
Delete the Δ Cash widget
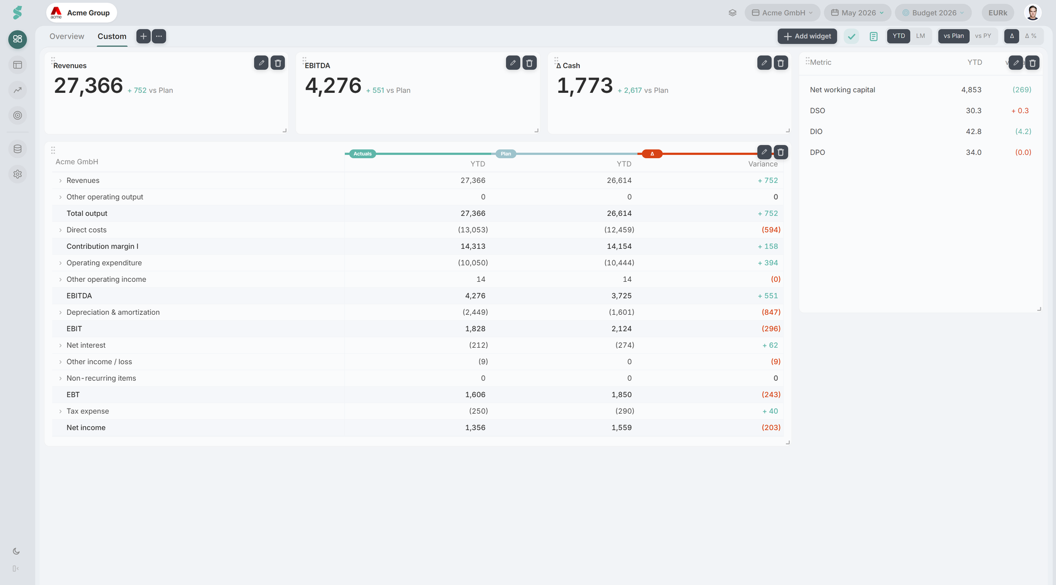pos(781,63)
